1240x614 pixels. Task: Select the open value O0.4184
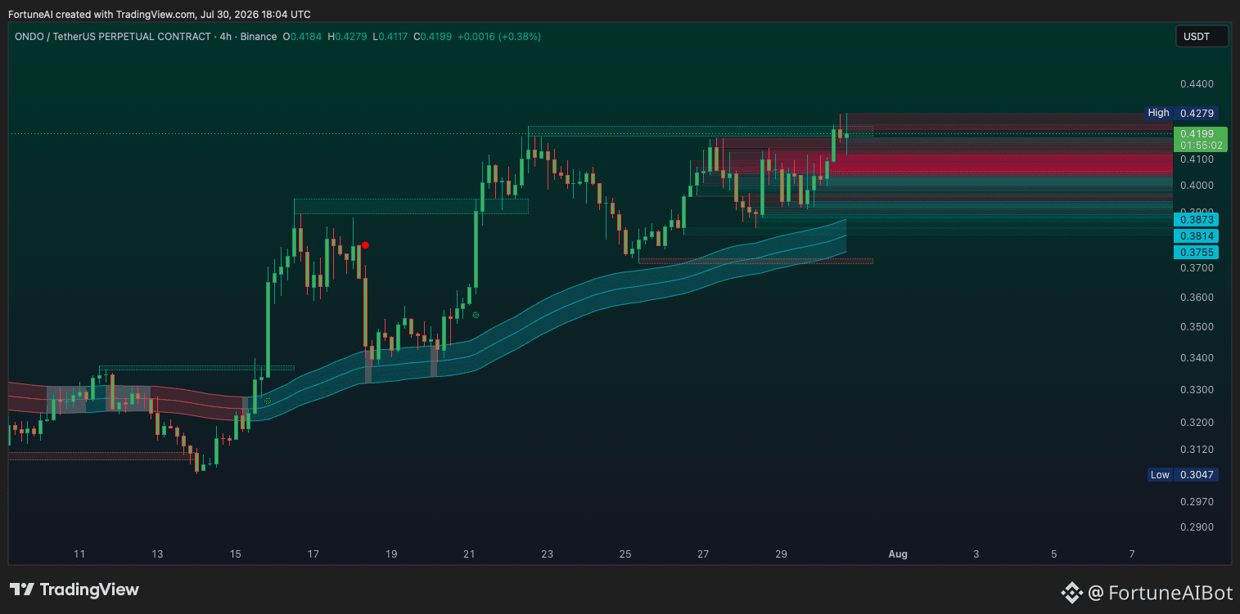click(303, 37)
